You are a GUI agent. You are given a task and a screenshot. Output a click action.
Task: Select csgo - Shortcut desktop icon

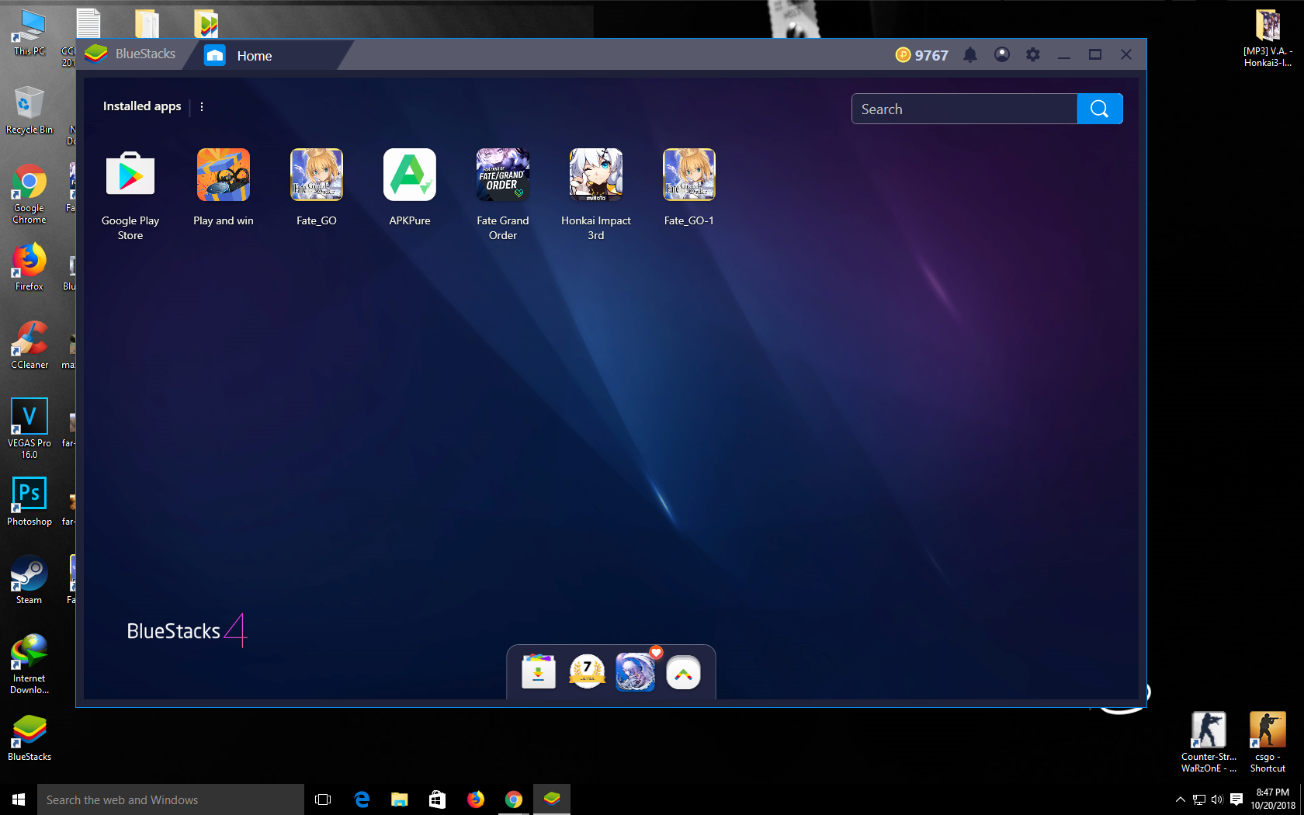tap(1268, 743)
